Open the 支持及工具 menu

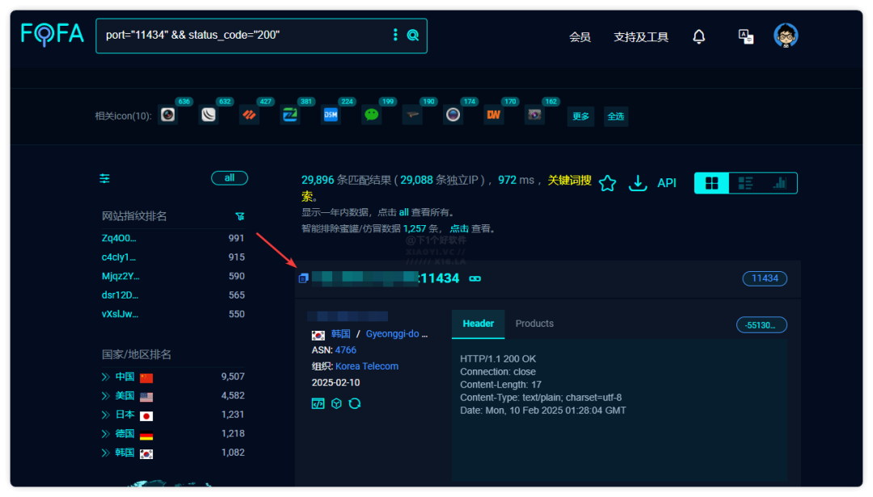pyautogui.click(x=641, y=37)
